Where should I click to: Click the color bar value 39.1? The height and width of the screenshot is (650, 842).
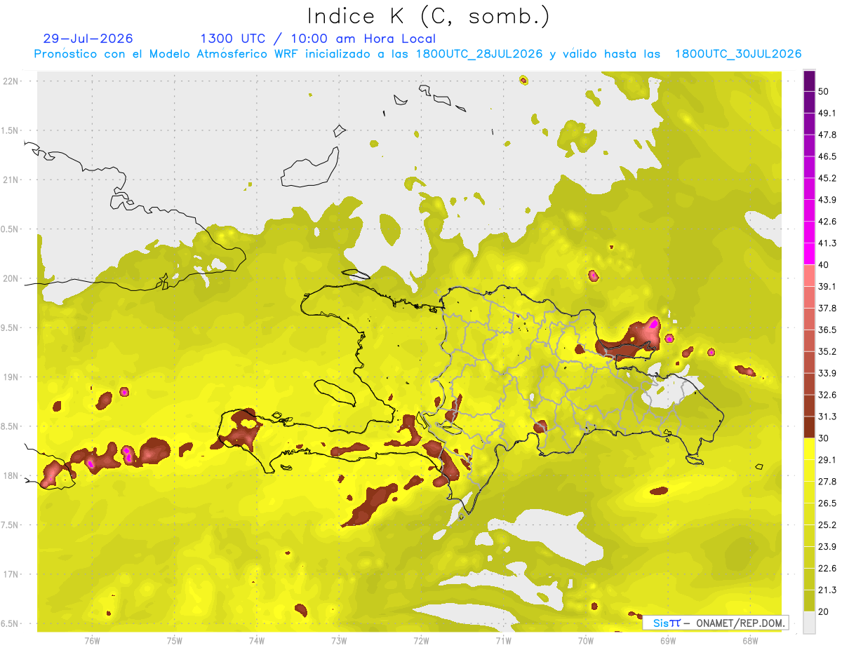click(827, 287)
